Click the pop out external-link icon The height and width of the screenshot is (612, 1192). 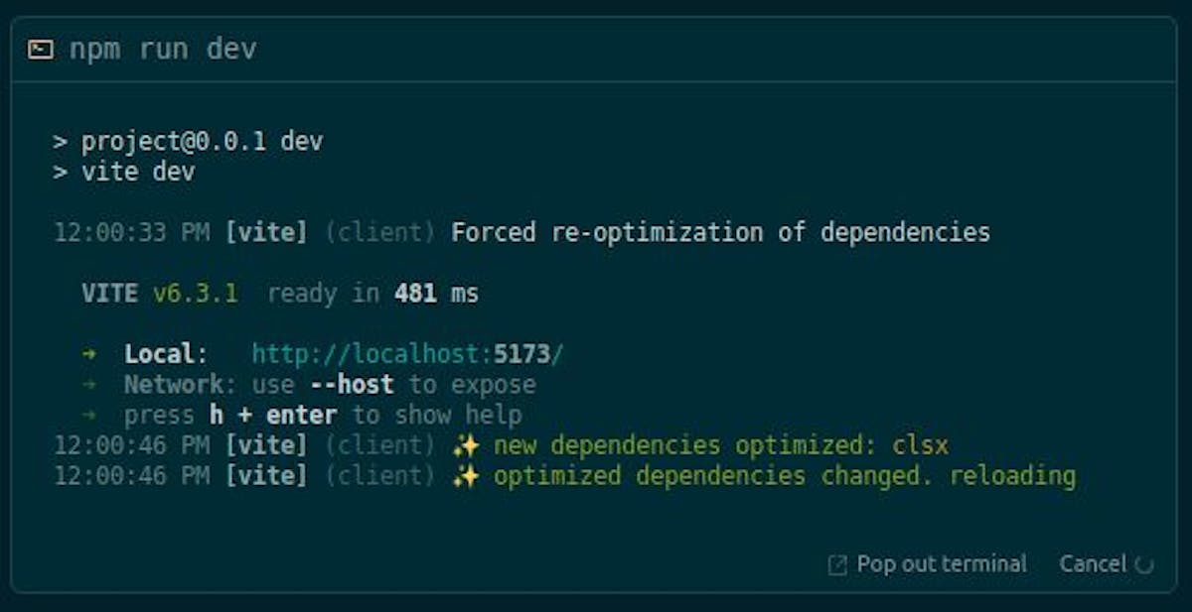pos(837,564)
